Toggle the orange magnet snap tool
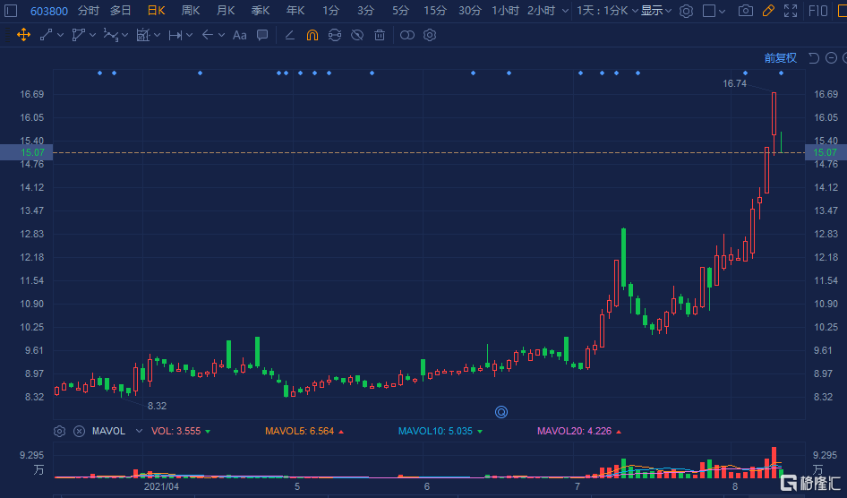Image resolution: width=847 pixels, height=498 pixels. click(312, 35)
